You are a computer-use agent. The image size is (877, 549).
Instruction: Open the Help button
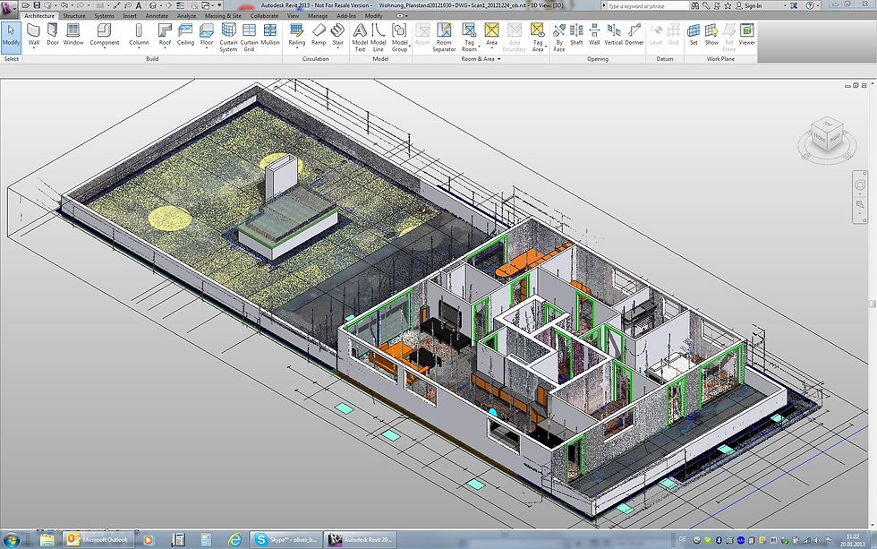(x=810, y=5)
